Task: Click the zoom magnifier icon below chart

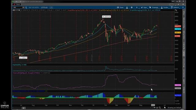Action: click(160, 108)
